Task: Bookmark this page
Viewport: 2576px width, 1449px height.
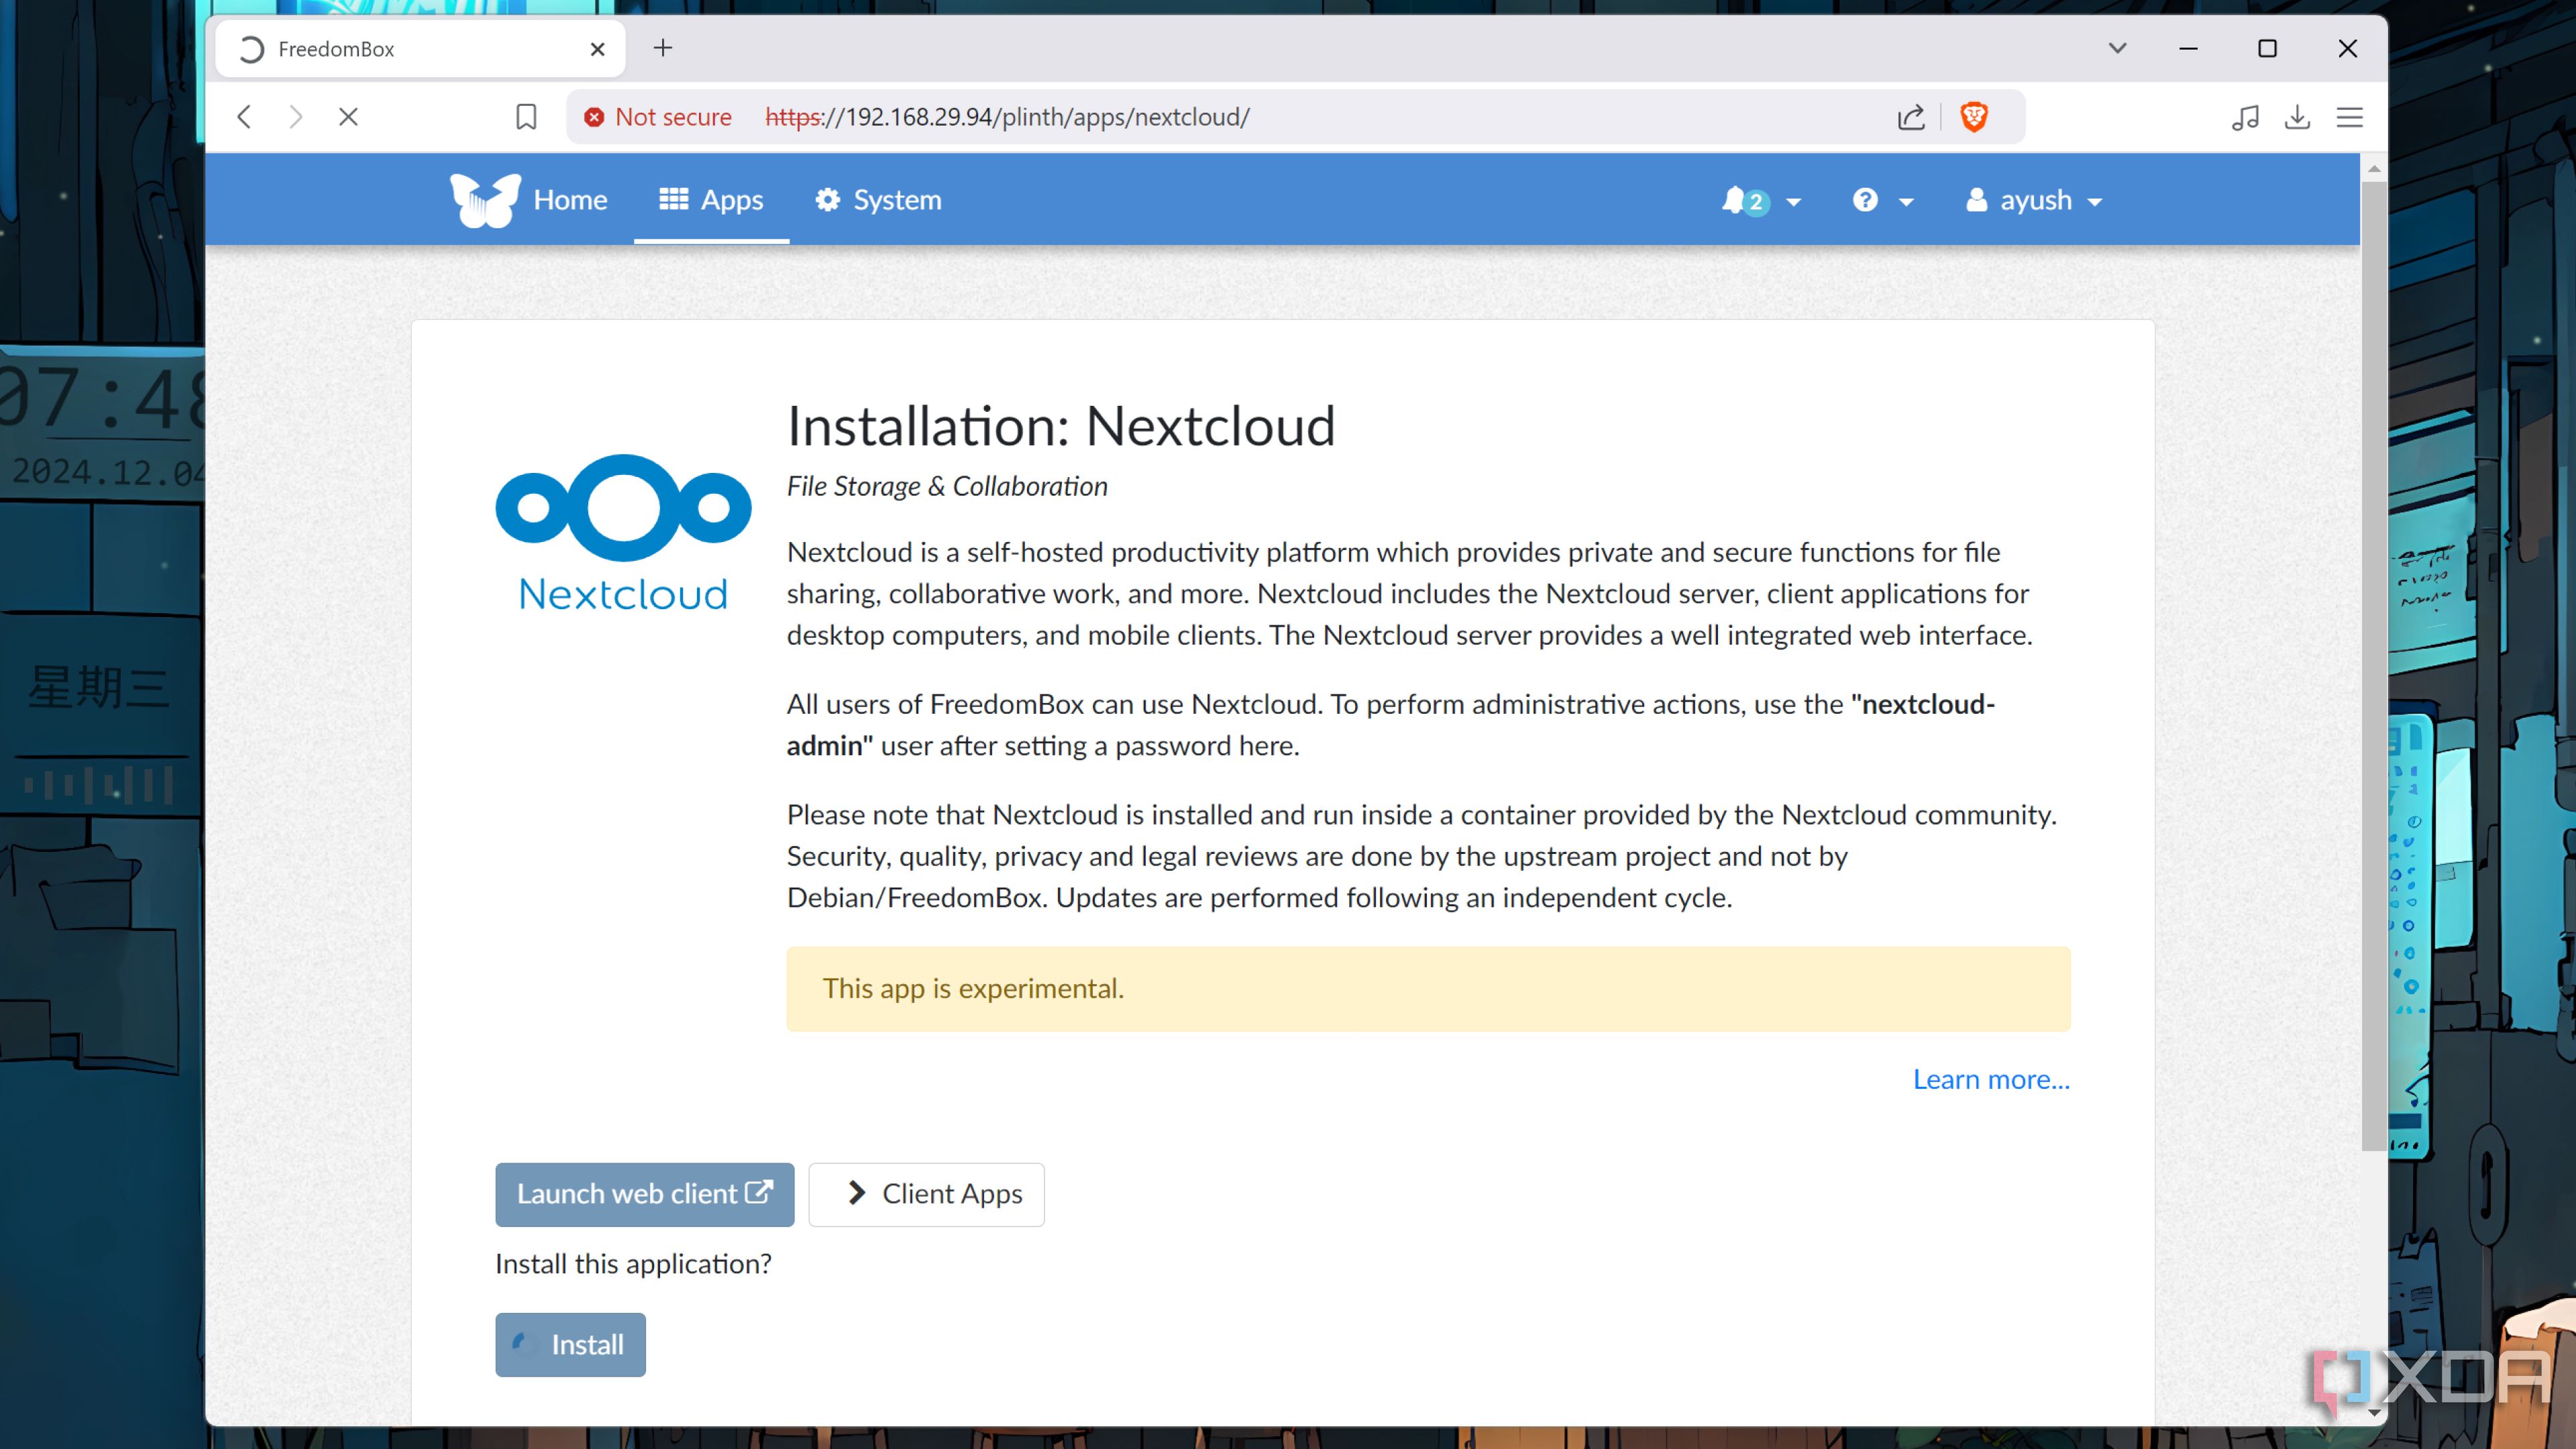Action: [526, 117]
